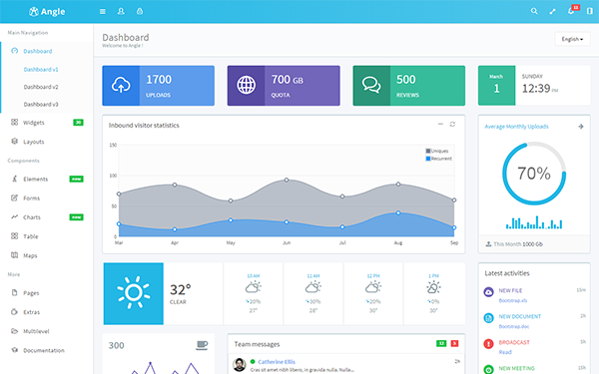Click the lock icon in top bar
This screenshot has width=599, height=374.
tap(140, 11)
